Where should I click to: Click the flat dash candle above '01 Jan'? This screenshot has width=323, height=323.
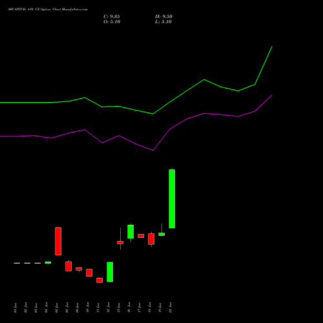coord(17,263)
